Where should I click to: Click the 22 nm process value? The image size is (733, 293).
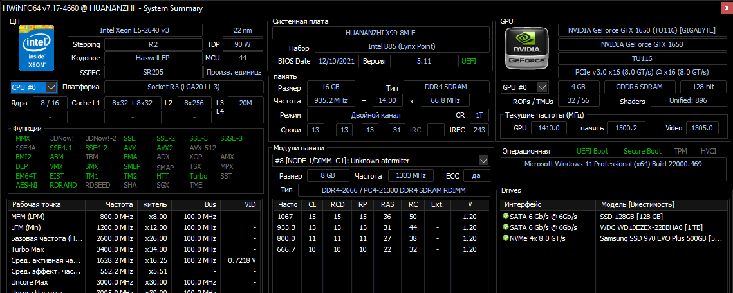[243, 30]
